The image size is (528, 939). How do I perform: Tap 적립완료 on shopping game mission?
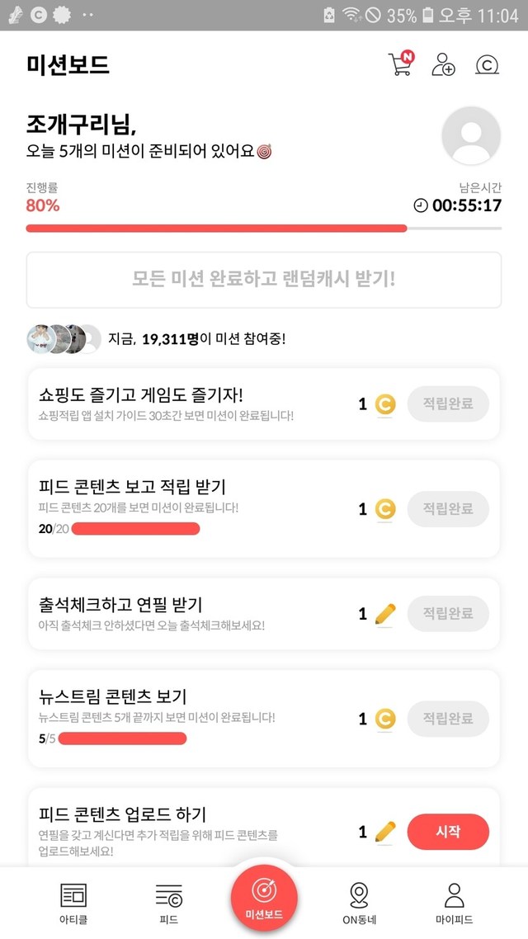tap(448, 404)
